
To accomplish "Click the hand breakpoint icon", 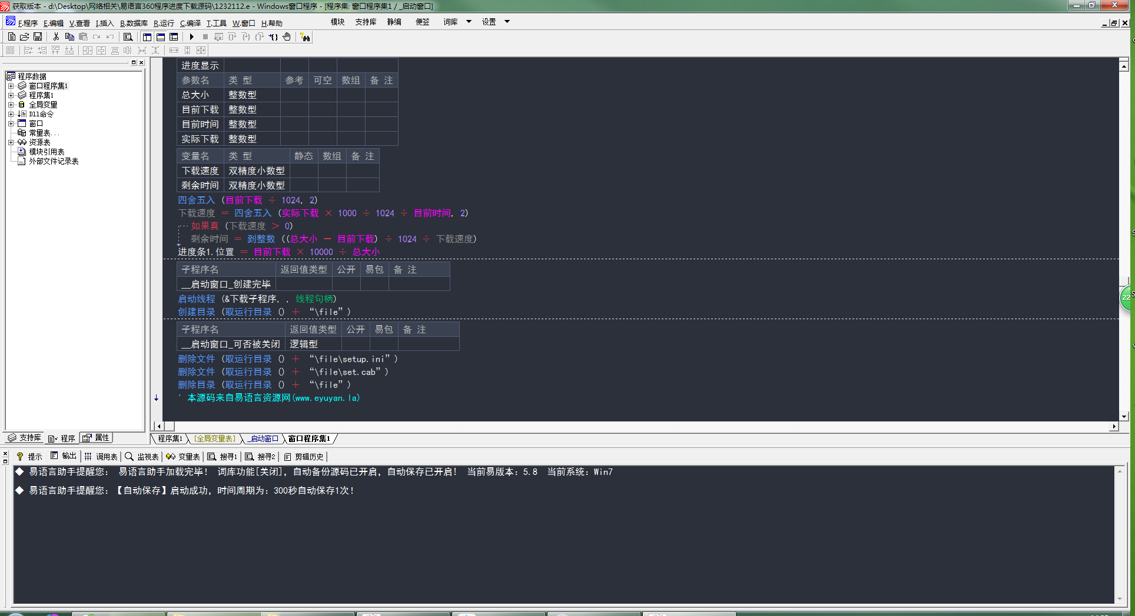I will coord(287,37).
